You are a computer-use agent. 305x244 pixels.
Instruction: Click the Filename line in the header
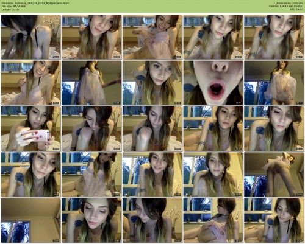tap(35, 3)
